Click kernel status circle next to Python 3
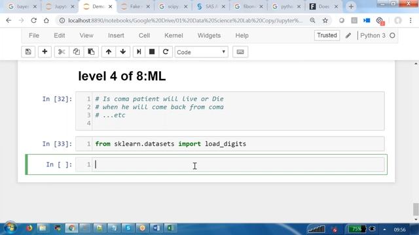The width and height of the screenshot is (419, 235). [392, 35]
